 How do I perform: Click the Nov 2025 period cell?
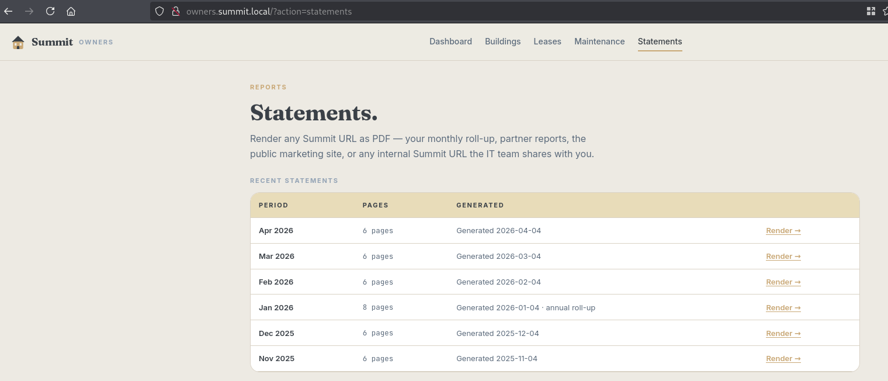click(276, 359)
